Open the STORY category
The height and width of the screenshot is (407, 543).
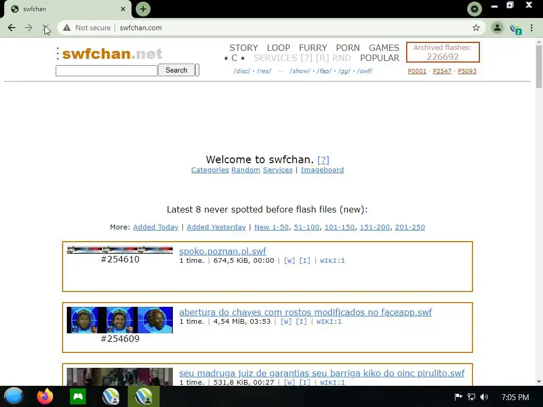coord(243,48)
